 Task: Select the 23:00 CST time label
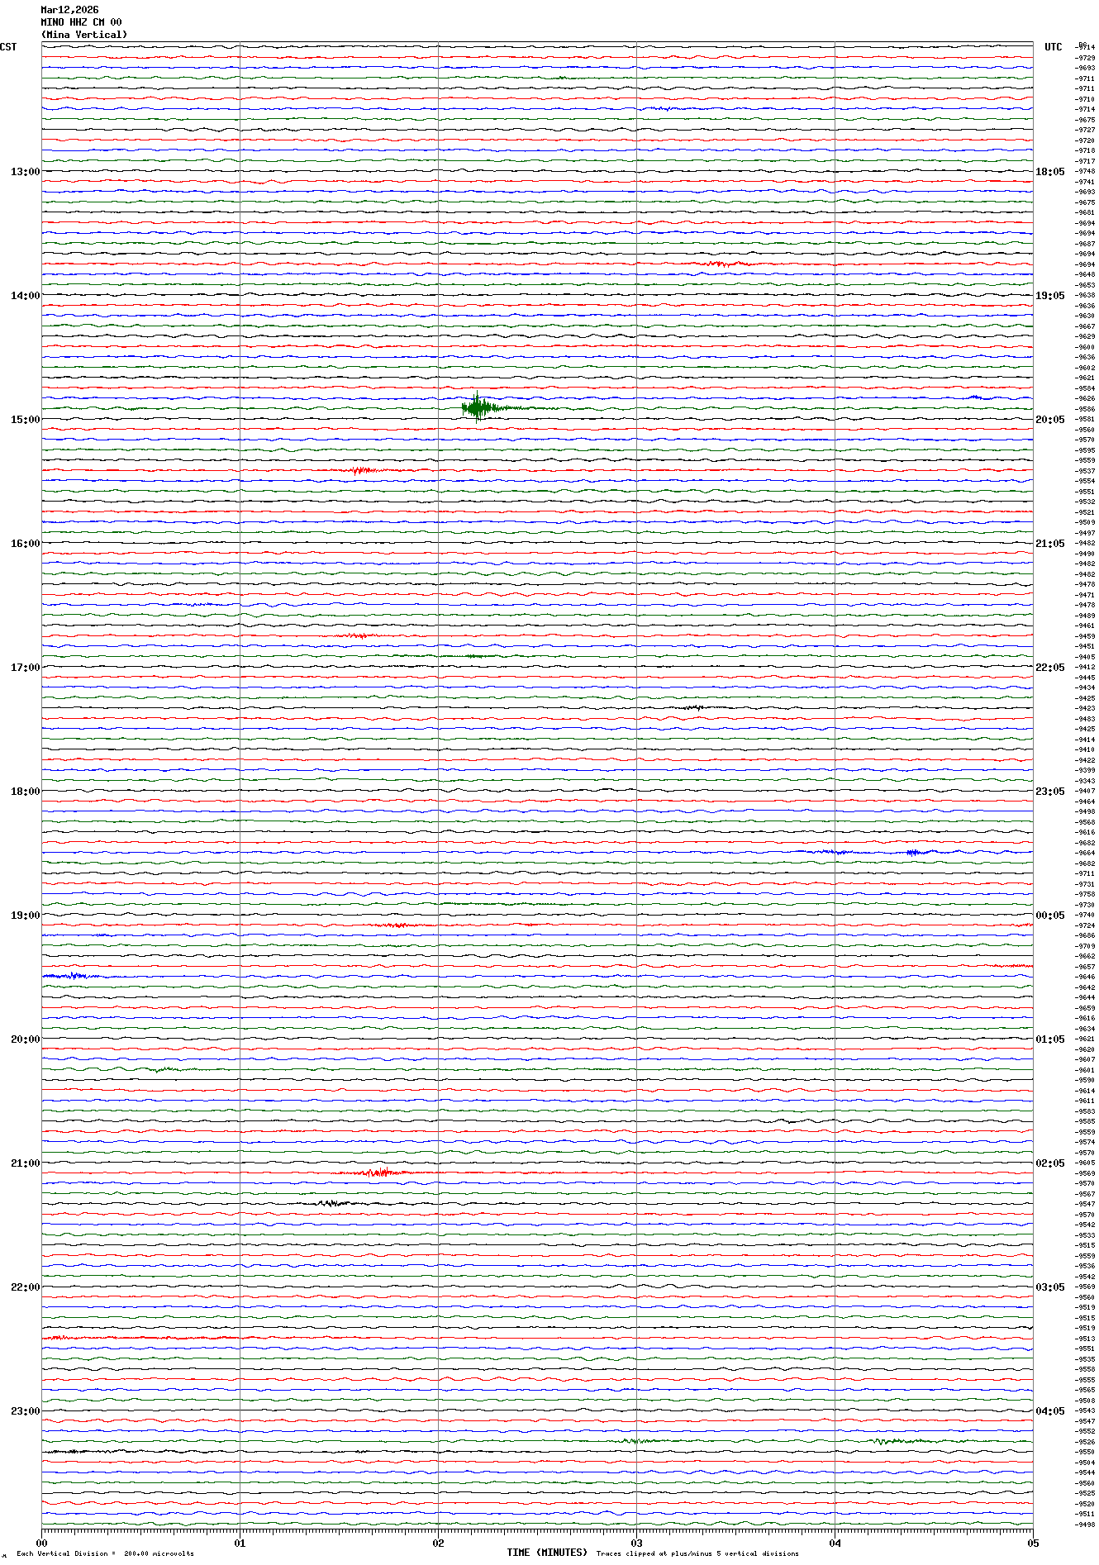[x=25, y=1411]
